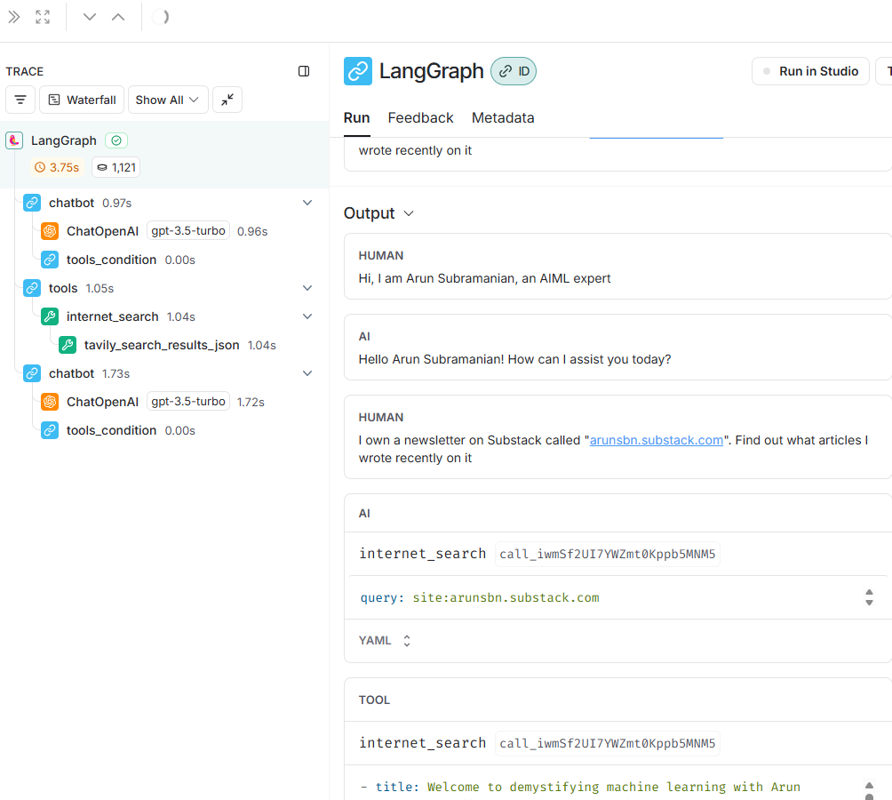Viewport: 892px width, 800px height.
Task: Open the internet_search tool run
Action: (x=110, y=316)
